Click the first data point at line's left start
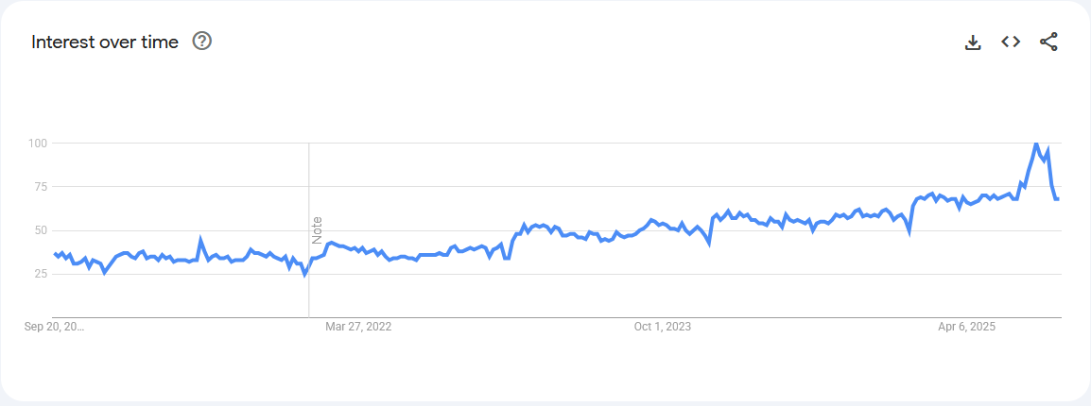1091x406 pixels. click(x=55, y=254)
